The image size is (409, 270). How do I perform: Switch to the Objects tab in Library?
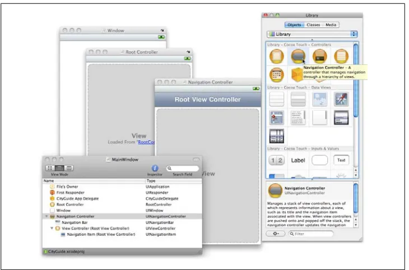pyautogui.click(x=294, y=25)
